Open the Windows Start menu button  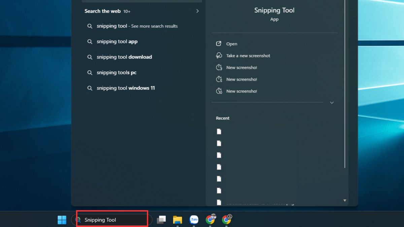tap(62, 220)
